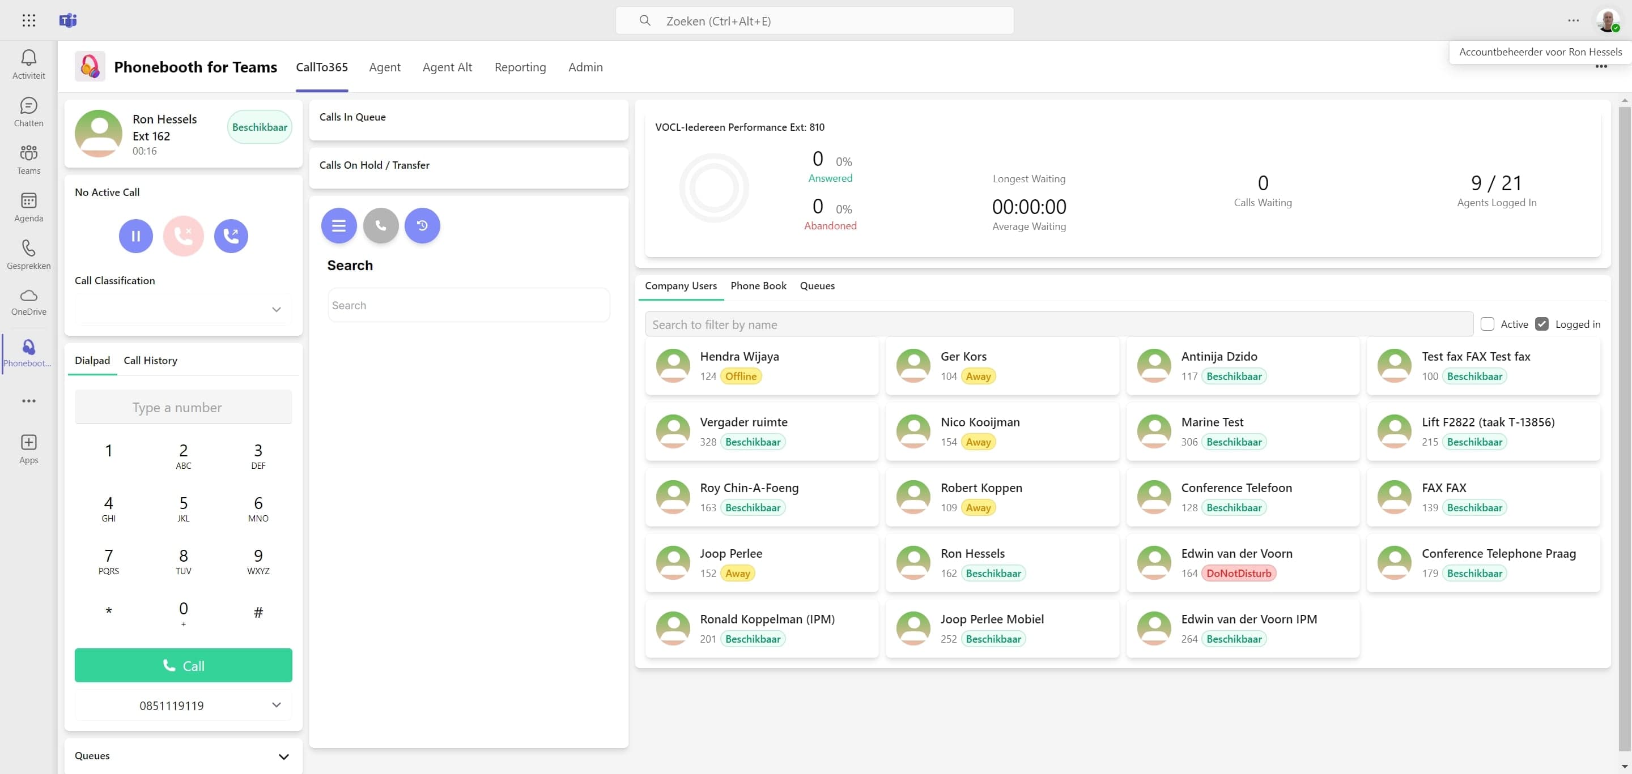The image size is (1632, 774).
Task: Select the Ronald Koppelman (IPM) card
Action: 762,628
